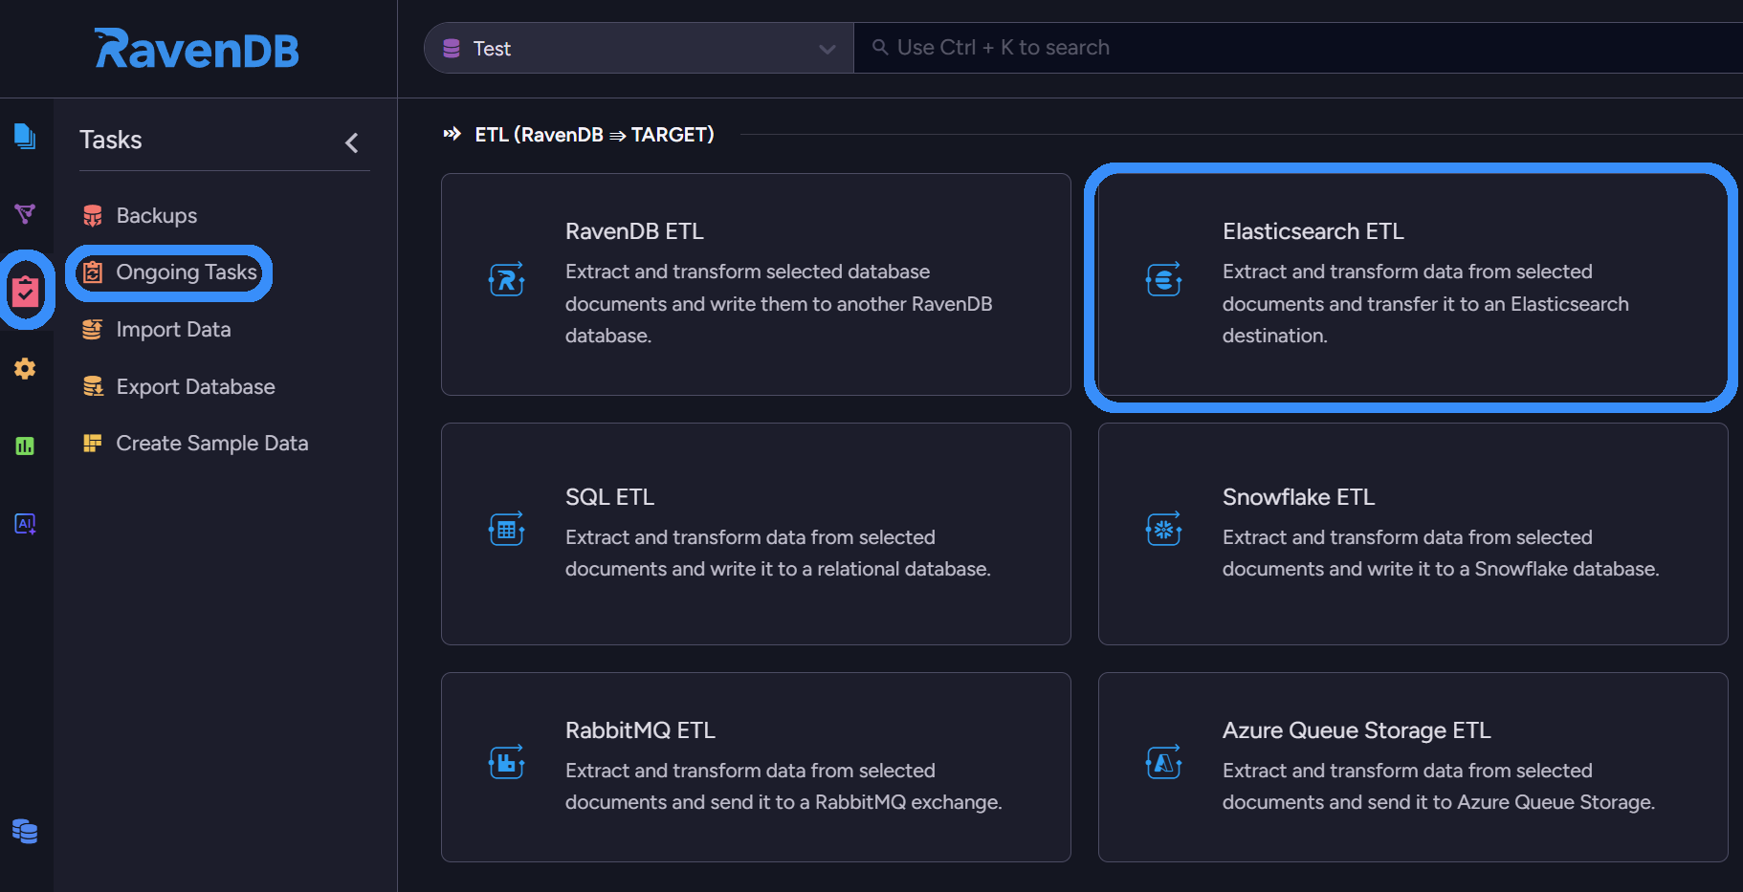Collapse the Tasks side menu
The width and height of the screenshot is (1743, 892).
(352, 143)
